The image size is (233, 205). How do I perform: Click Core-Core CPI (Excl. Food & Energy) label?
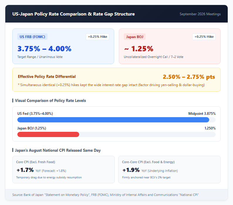[x=148, y=162]
